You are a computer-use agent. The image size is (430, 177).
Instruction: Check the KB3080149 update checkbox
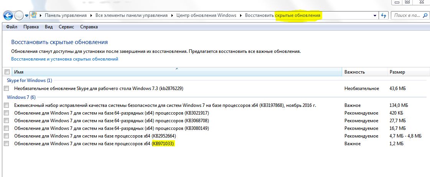click(7, 128)
